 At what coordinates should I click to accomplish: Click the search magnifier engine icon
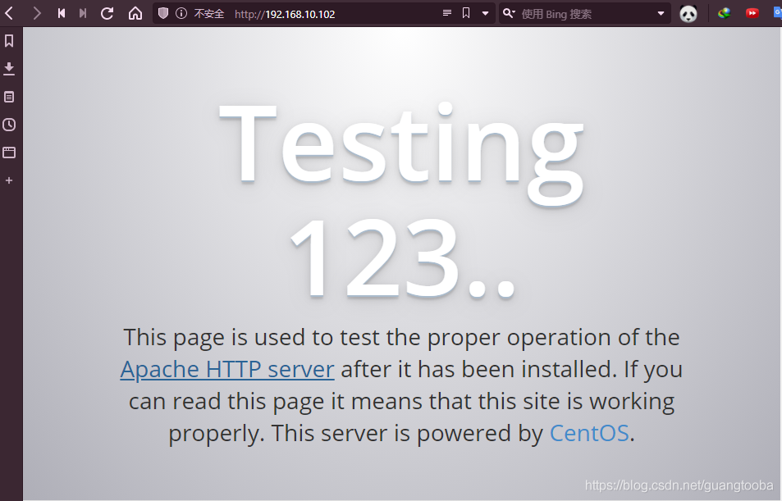[509, 13]
